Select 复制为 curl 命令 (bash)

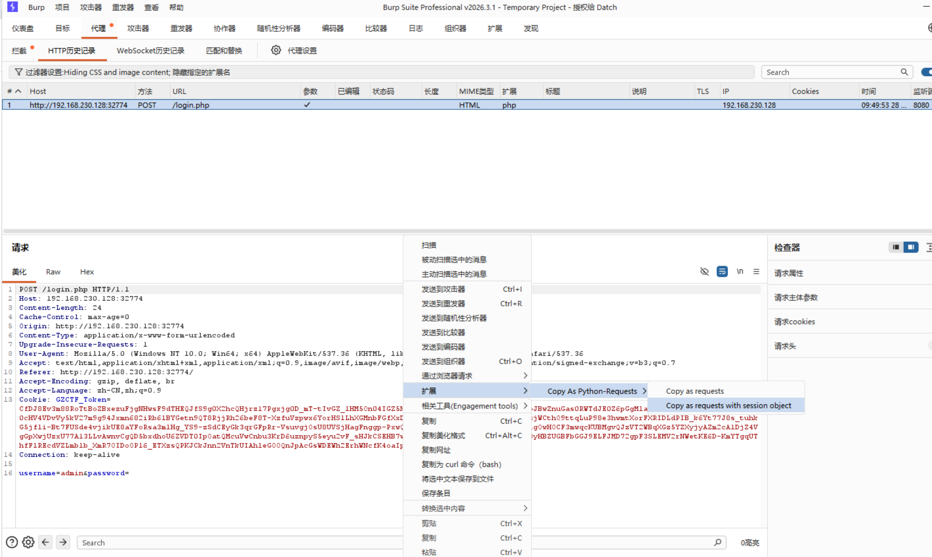pyautogui.click(x=467, y=464)
